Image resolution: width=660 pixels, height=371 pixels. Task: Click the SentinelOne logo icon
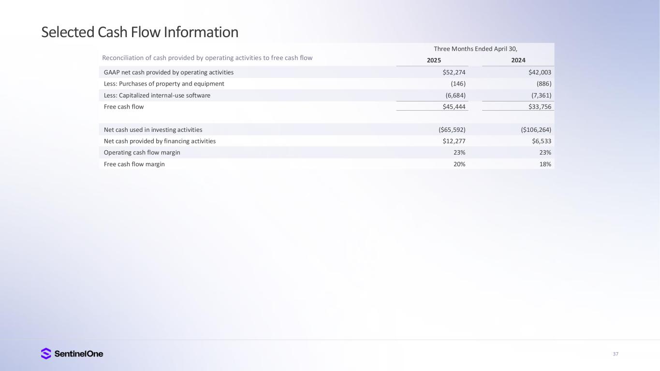46,354
